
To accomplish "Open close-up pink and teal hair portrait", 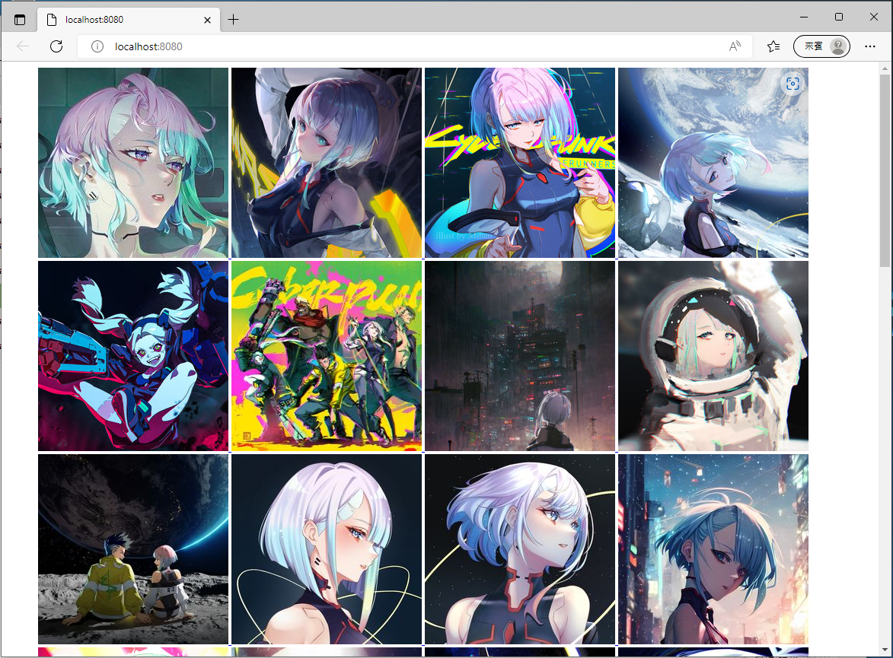I will [x=133, y=163].
